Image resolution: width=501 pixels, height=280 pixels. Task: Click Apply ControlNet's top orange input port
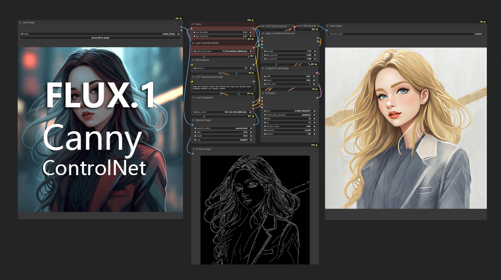pos(262,38)
